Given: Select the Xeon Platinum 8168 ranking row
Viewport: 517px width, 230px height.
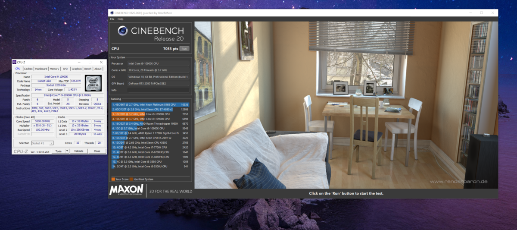Looking at the screenshot, I should (150, 104).
